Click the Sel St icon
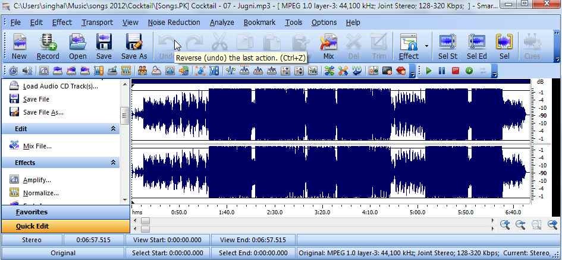Image resolution: width=562 pixels, height=260 pixels. [448, 46]
